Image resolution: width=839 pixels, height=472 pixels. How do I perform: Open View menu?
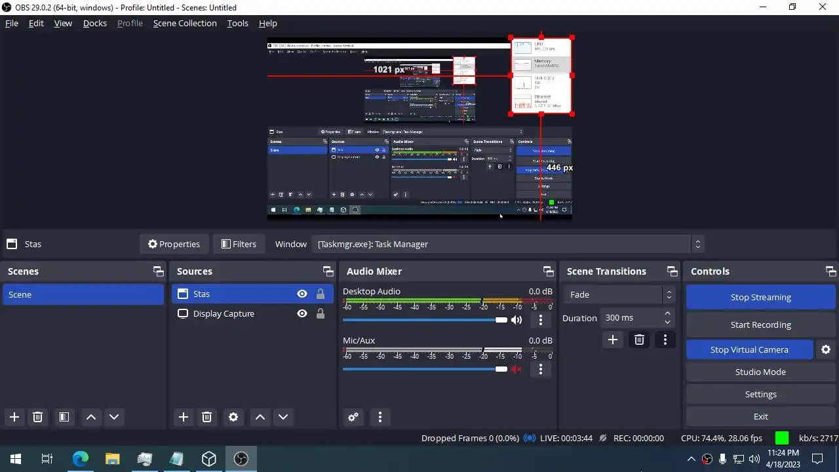tap(63, 23)
